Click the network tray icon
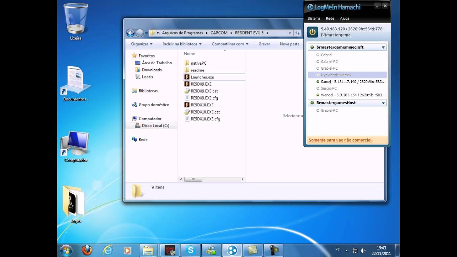This screenshot has height=257, width=457. [355, 251]
